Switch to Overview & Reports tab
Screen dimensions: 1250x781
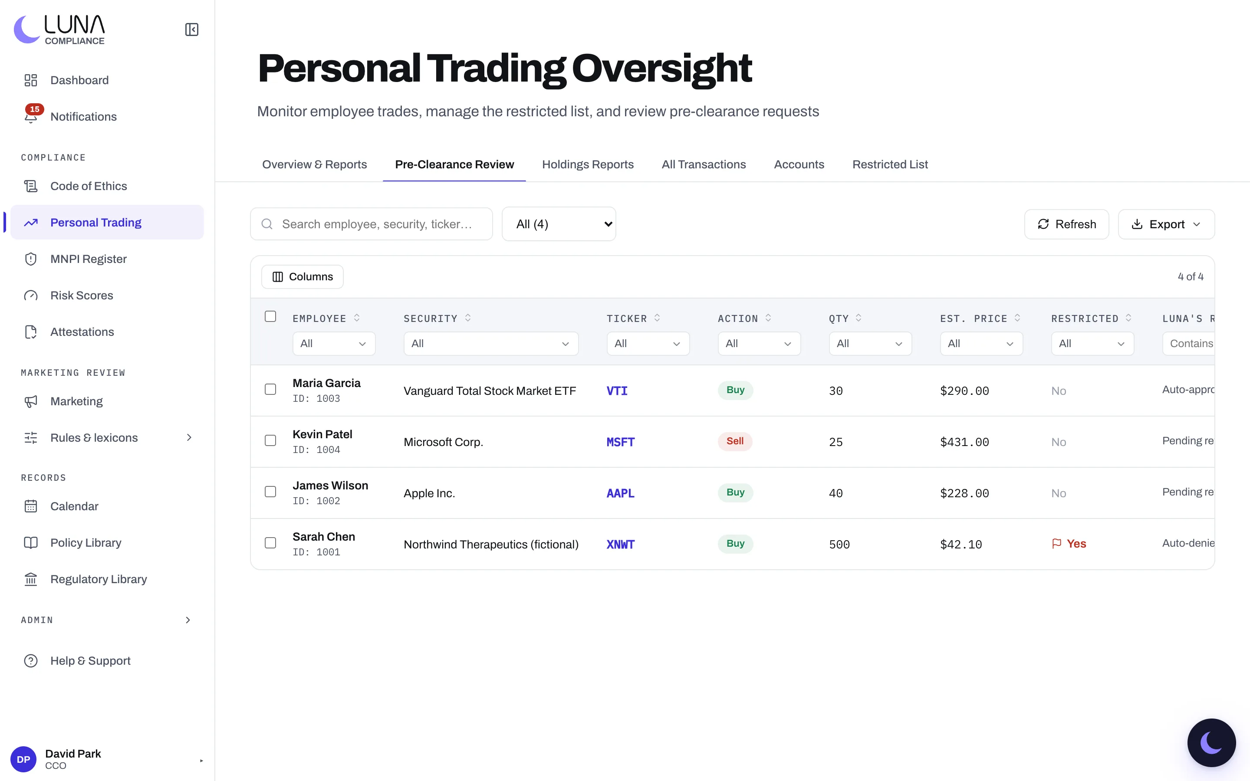click(315, 164)
